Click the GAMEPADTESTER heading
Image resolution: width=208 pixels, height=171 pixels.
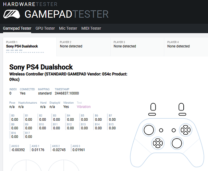(x=66, y=14)
